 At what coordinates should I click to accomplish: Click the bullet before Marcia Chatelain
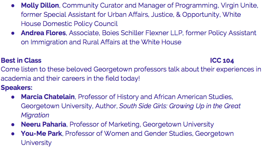(x=13, y=97)
